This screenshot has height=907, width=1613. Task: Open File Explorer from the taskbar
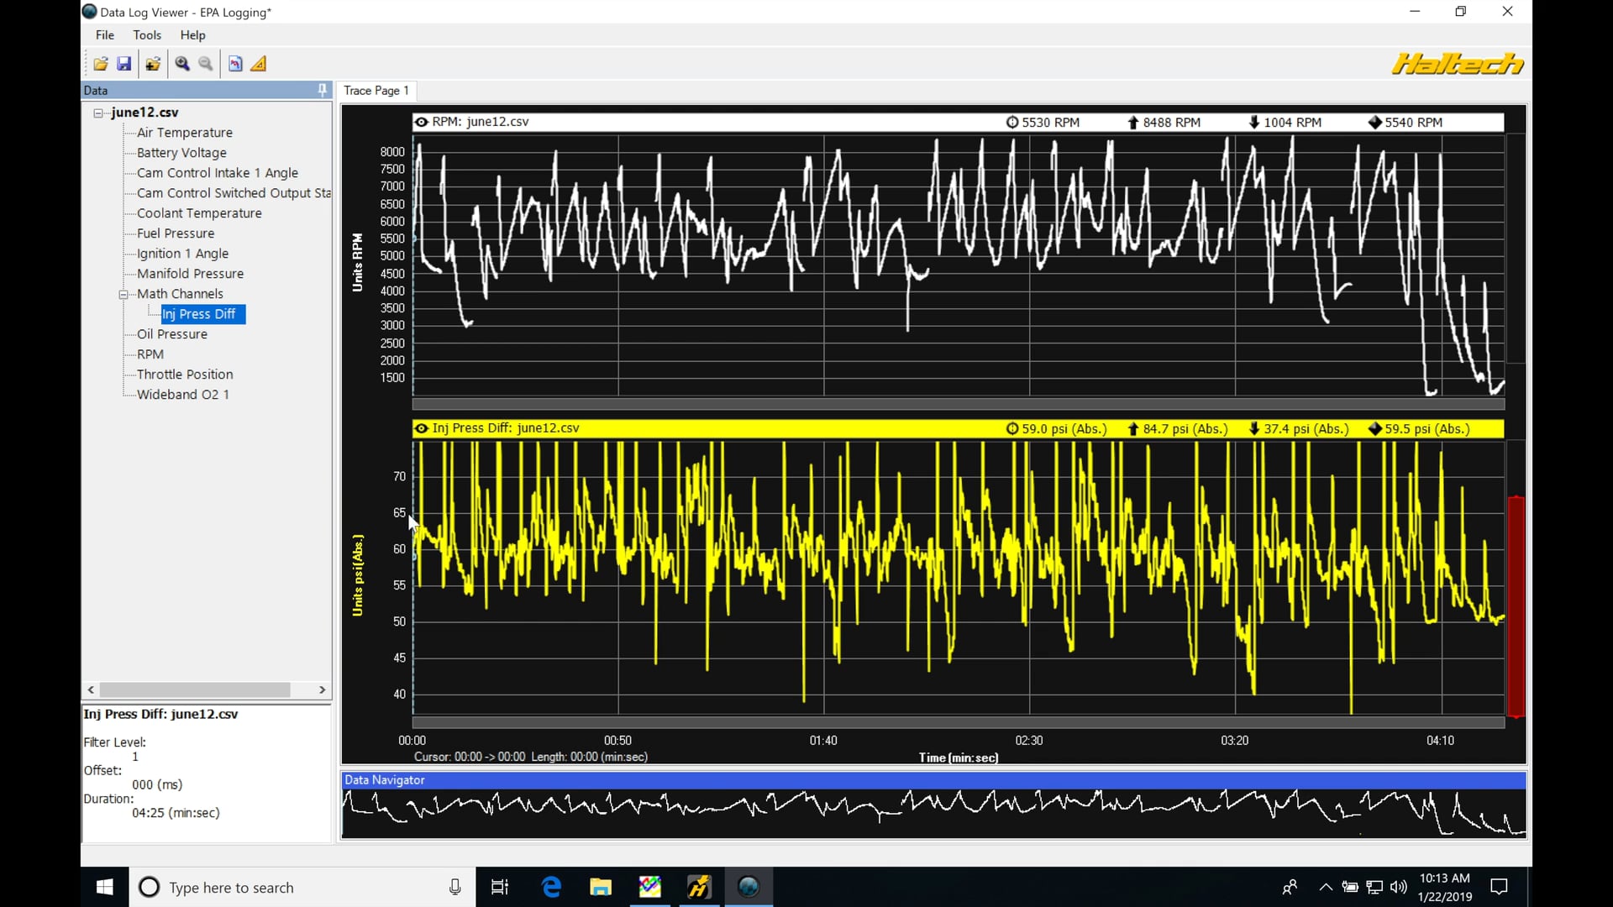(601, 887)
